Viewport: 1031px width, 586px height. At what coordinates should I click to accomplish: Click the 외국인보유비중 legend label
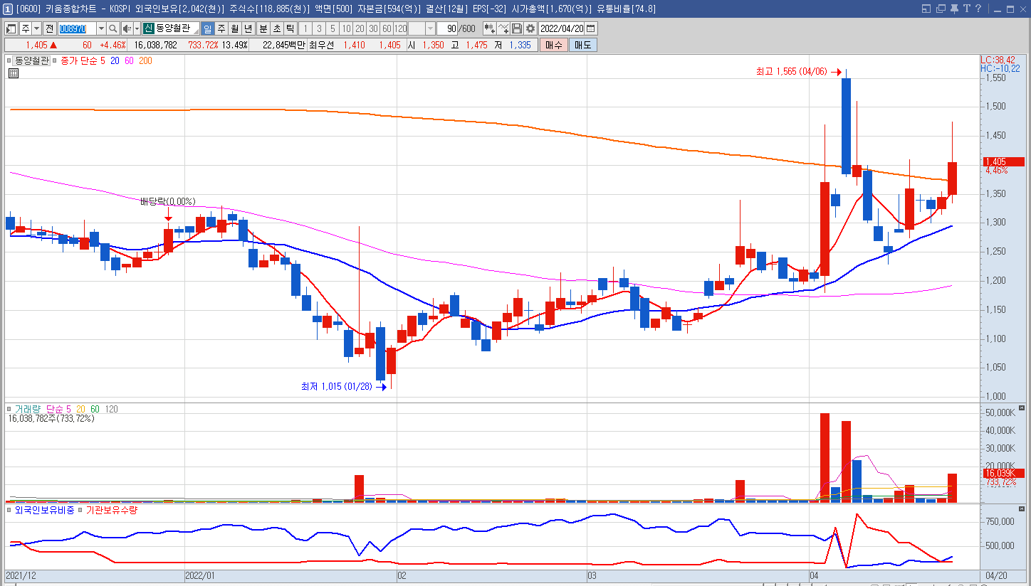[x=45, y=510]
